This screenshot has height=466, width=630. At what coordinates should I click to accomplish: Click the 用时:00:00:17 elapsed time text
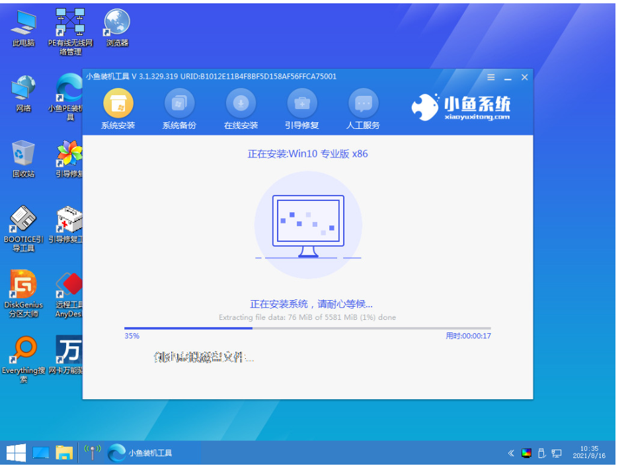tap(468, 336)
